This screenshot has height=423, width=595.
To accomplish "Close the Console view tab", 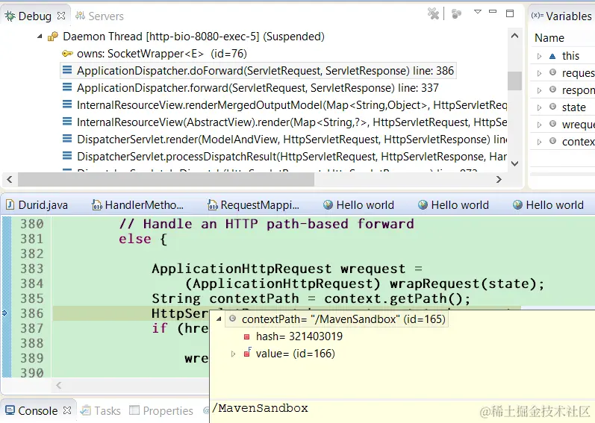I will [x=67, y=410].
